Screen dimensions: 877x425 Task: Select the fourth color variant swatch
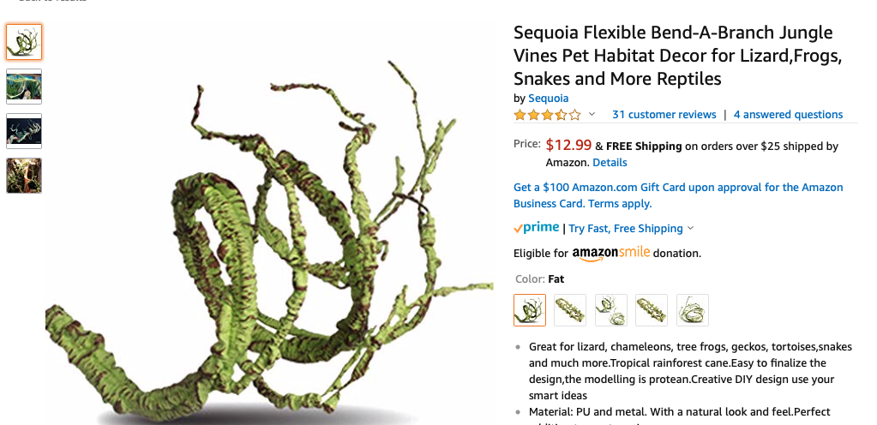pos(652,310)
